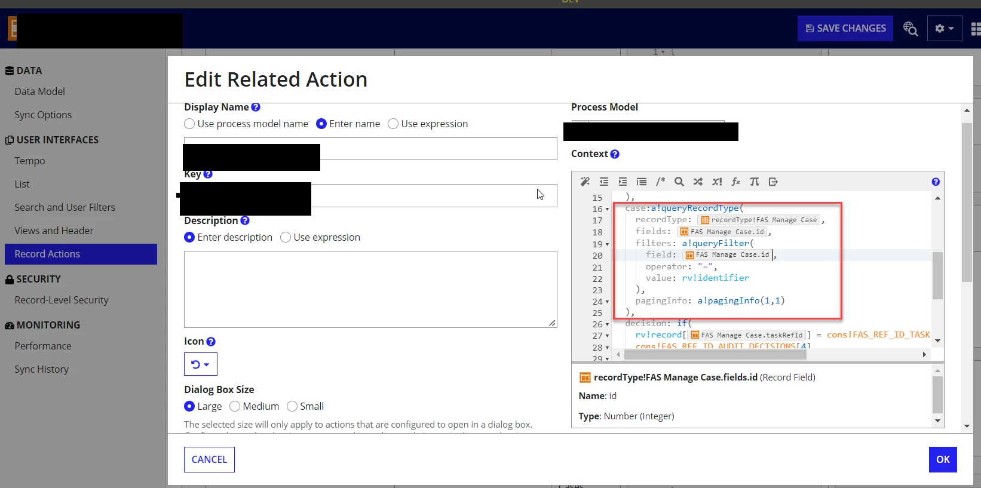The width and height of the screenshot is (981, 488).
Task: Collapse code fold arrow at line 19
Action: tap(607, 244)
